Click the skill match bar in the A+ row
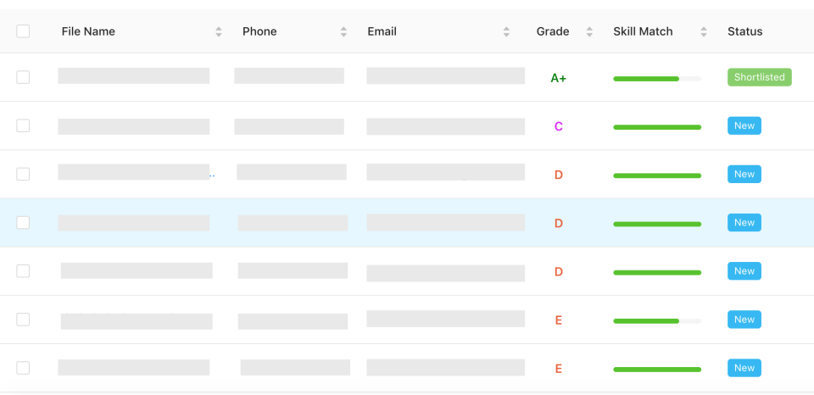Image resolution: width=814 pixels, height=395 pixels. 656,79
